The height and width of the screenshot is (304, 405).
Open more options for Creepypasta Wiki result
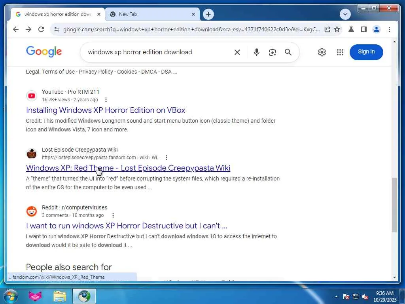(x=167, y=158)
